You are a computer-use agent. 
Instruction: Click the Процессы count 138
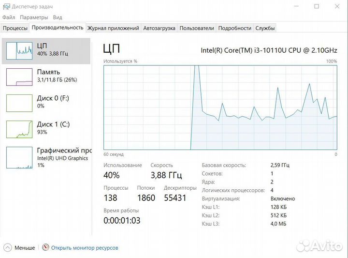click(110, 198)
